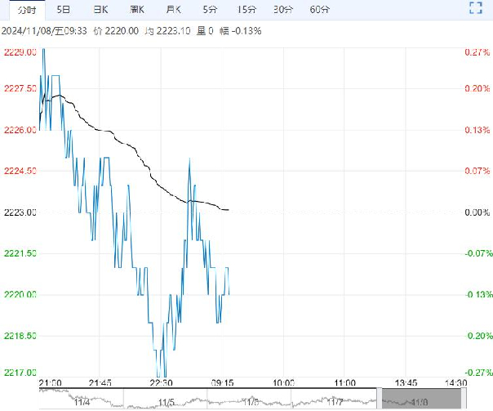
Task: Choose the 15分 interval tab
Action: (246, 10)
